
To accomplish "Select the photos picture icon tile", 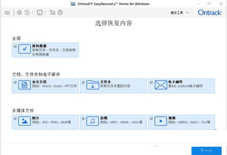I will [24, 121].
